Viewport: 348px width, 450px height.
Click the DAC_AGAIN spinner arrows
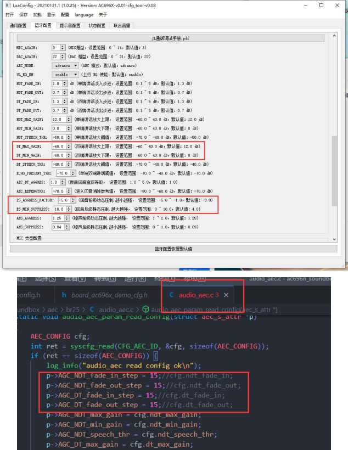pos(63,57)
